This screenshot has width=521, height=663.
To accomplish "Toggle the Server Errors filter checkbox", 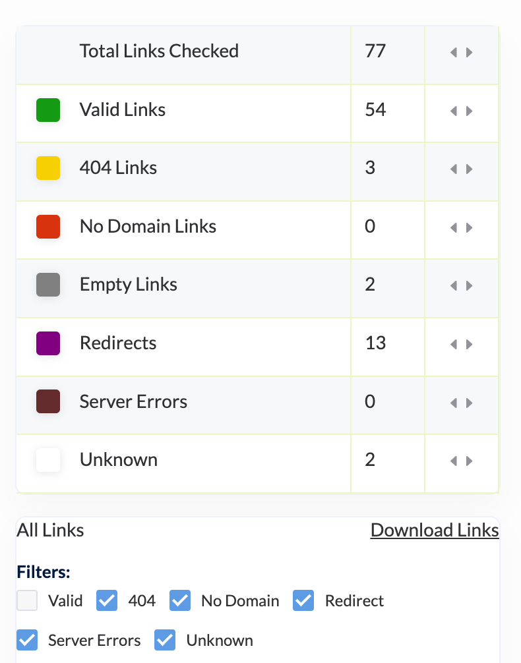I will [27, 640].
